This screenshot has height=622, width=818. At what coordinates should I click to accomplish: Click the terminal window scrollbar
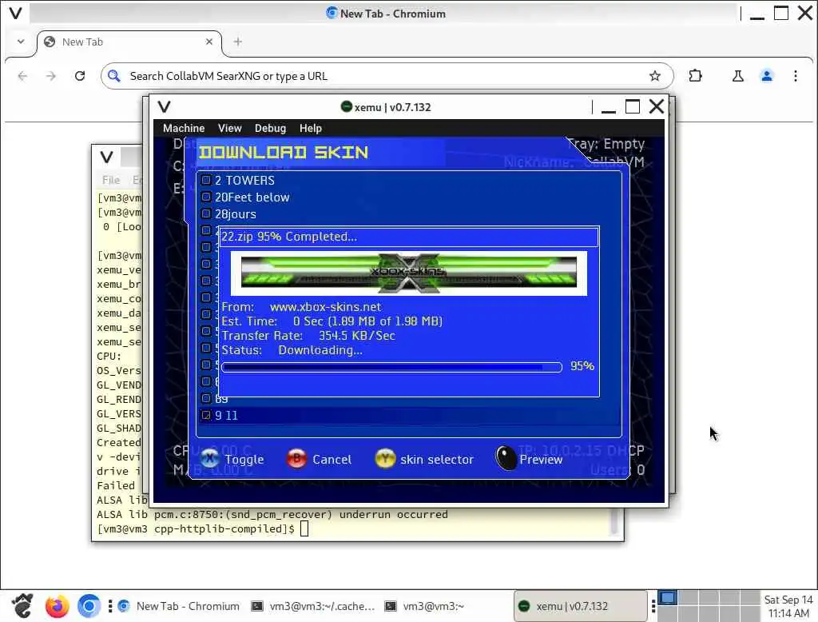[616, 522]
